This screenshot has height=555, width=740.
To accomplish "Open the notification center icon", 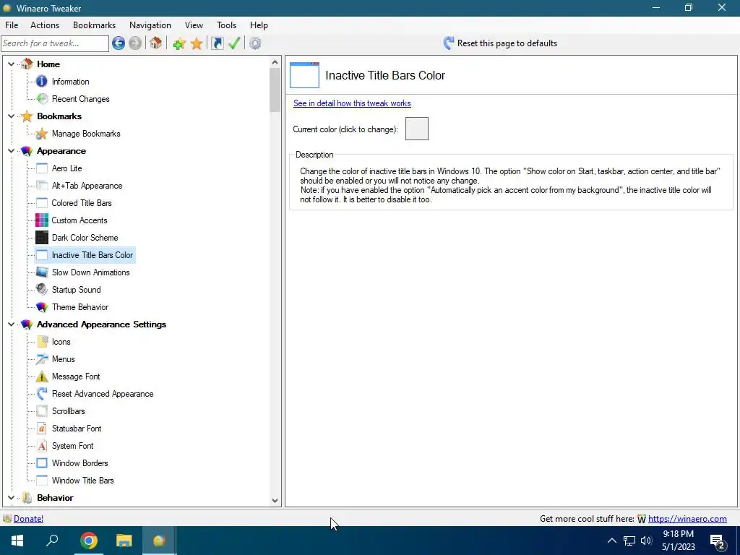I will pyautogui.click(x=718, y=541).
